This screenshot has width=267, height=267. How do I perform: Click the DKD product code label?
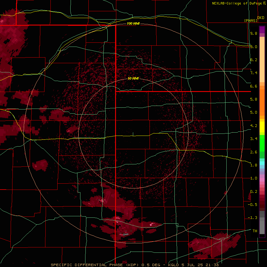261,18
